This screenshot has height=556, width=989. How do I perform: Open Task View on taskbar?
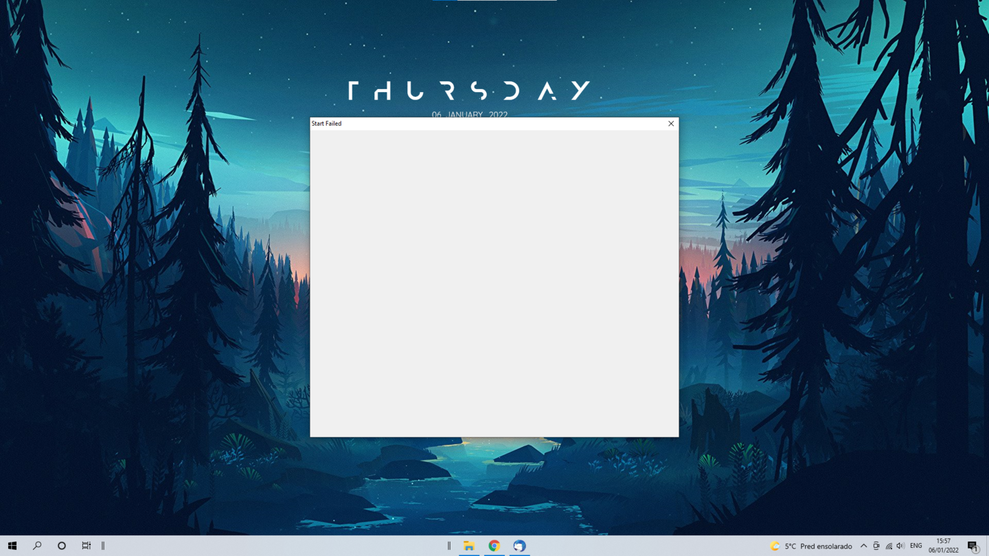[87, 546]
